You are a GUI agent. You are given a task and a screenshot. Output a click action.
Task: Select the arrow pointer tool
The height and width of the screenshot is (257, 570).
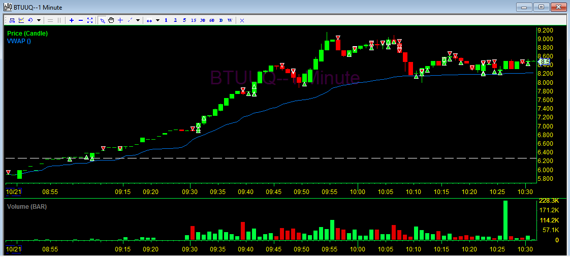click(x=103, y=20)
